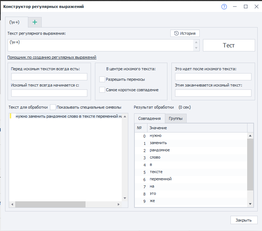Select the (\w+) expression tab
Image resolution: width=262 pixels, height=231 pixels.
[14, 22]
